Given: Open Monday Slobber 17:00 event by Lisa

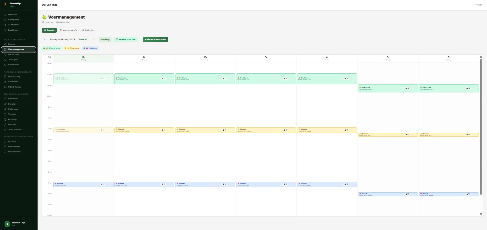Looking at the screenshot, I should [83, 184].
